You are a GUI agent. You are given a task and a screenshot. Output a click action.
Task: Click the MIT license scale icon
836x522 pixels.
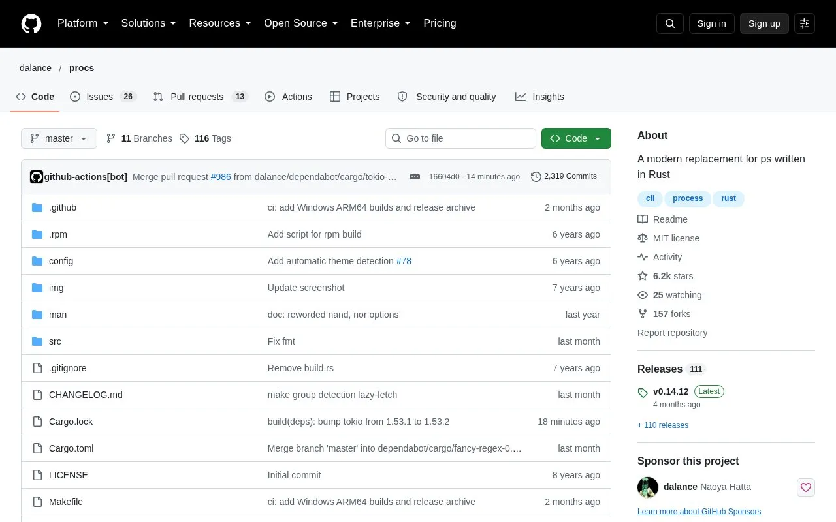(x=643, y=238)
